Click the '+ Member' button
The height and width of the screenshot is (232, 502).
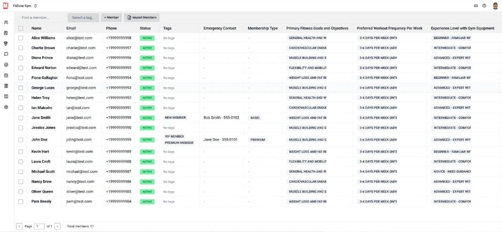click(x=111, y=17)
